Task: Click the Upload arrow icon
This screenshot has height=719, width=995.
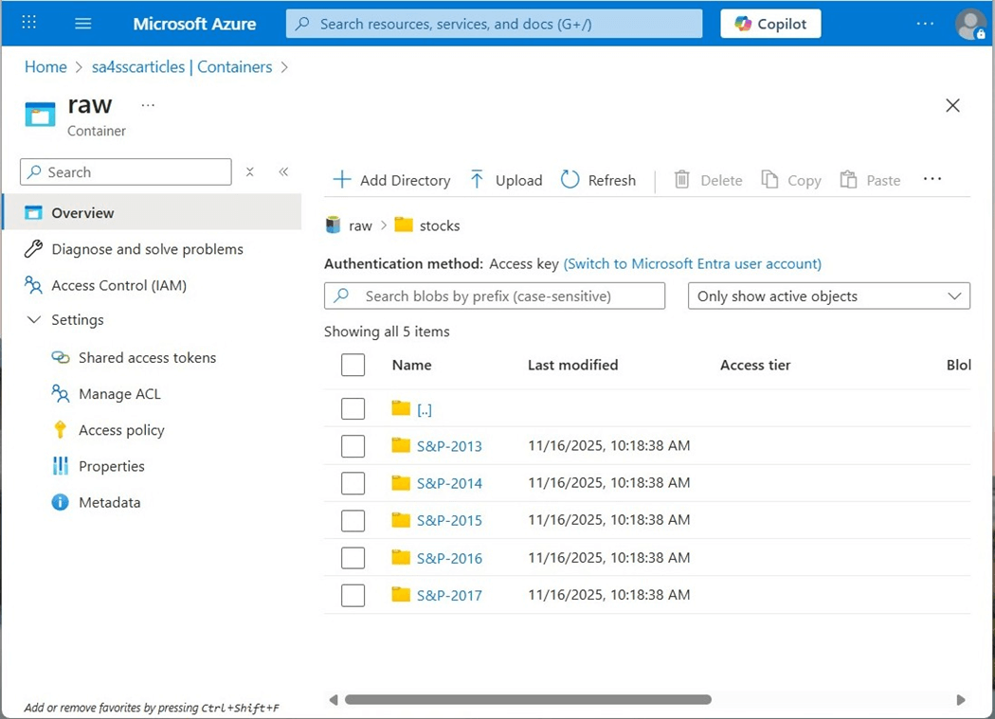Action: [x=477, y=180]
